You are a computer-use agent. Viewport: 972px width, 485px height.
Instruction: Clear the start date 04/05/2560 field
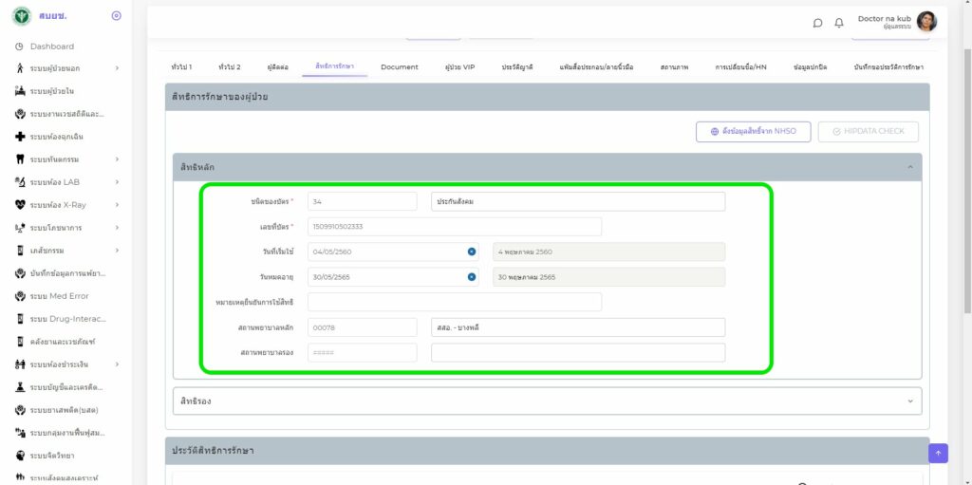tap(472, 252)
